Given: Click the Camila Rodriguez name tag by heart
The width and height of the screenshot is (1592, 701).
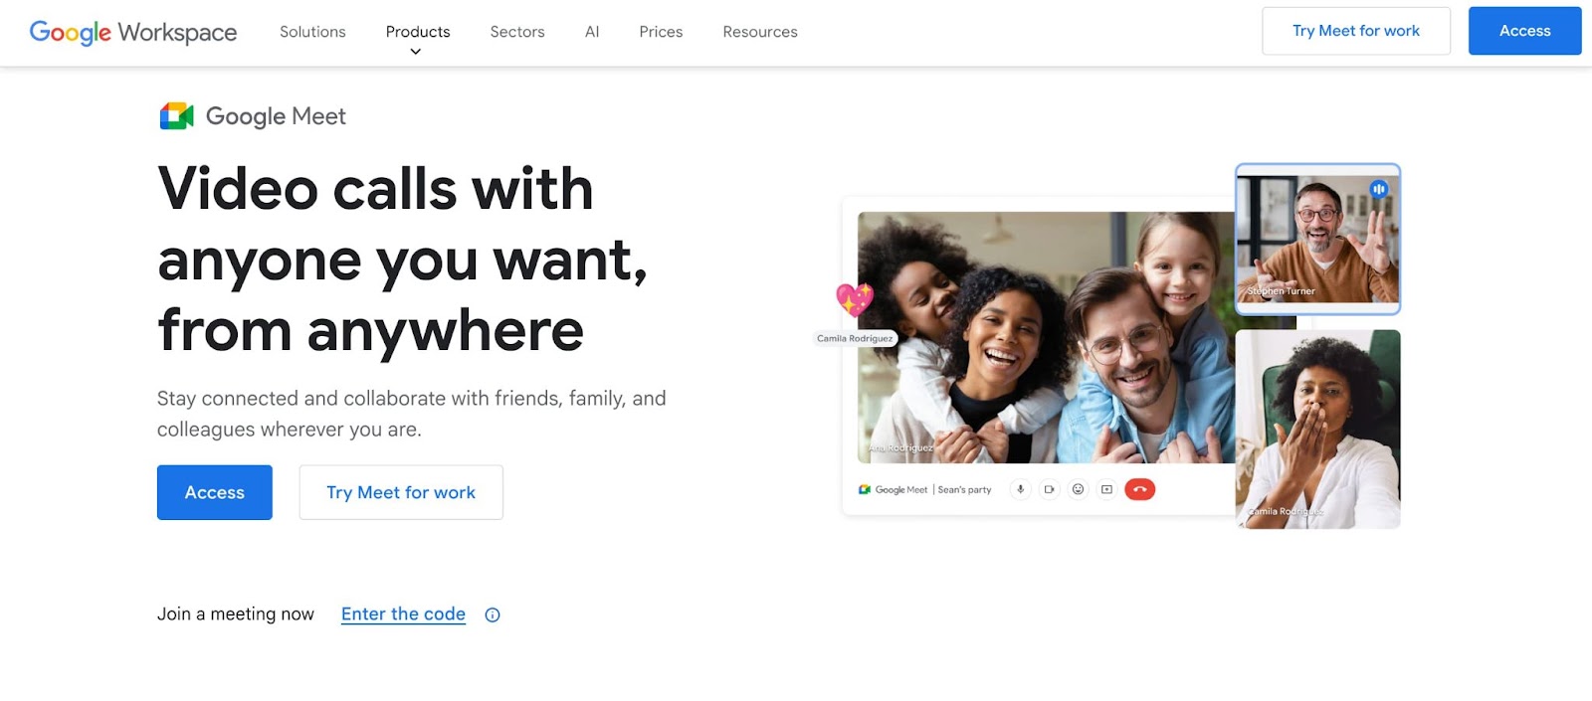Looking at the screenshot, I should pyautogui.click(x=855, y=338).
